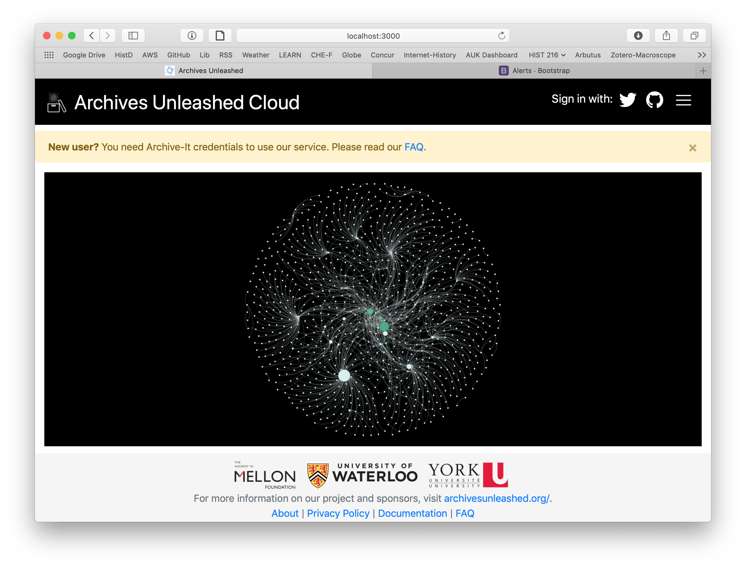Dismiss the New user alert banner

click(692, 148)
